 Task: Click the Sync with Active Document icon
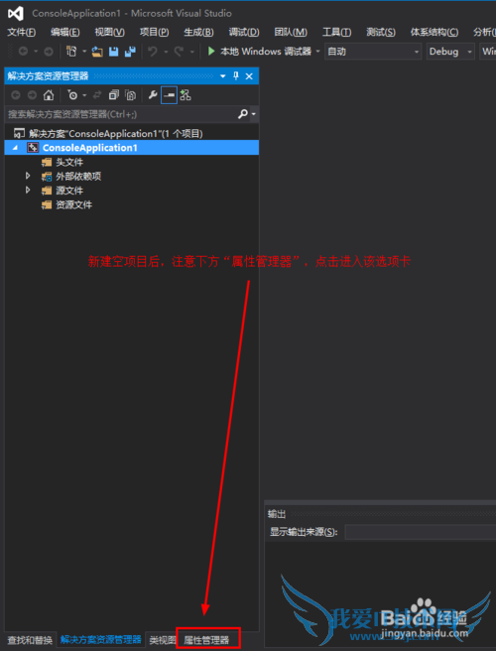coord(97,95)
